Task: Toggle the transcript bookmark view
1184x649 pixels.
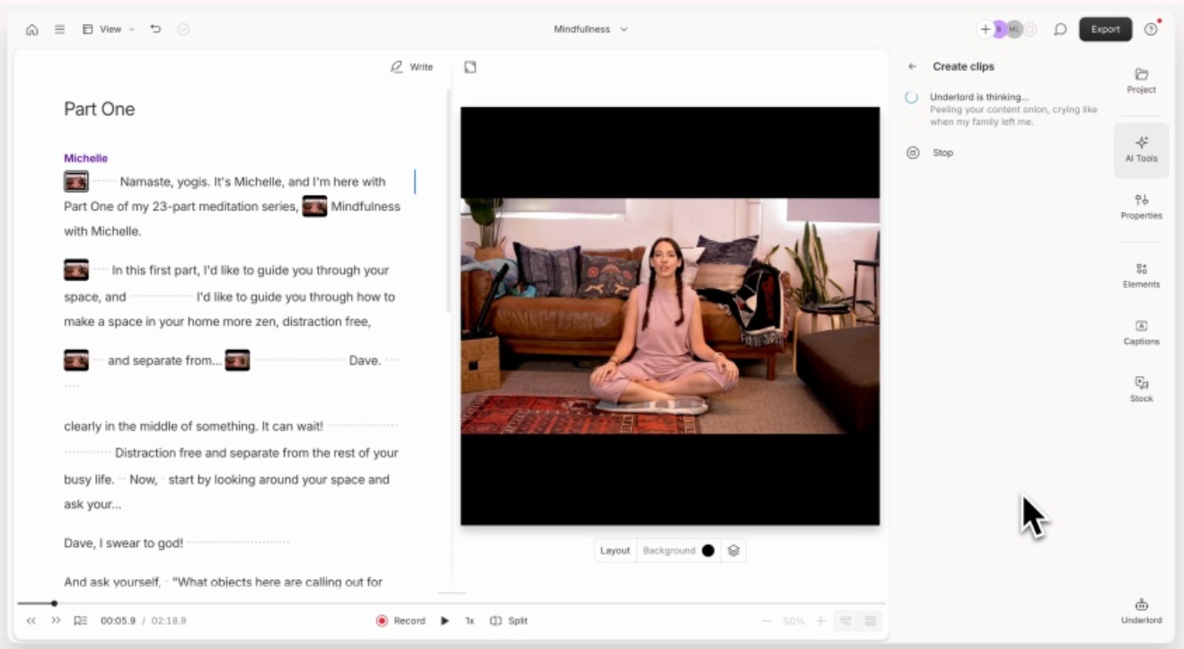Action: (80, 621)
